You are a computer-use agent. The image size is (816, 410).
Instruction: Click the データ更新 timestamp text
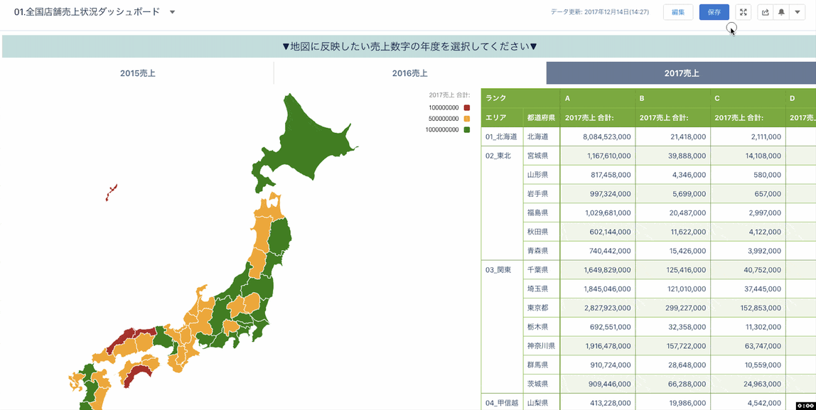coord(600,13)
